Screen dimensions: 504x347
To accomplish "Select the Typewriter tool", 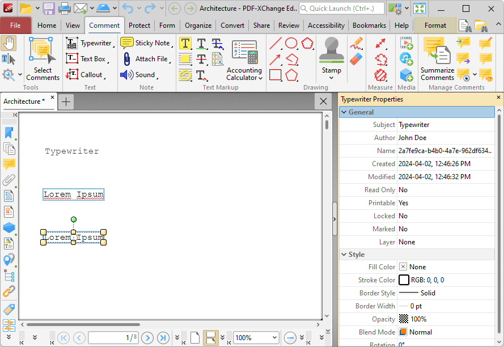I will tap(89, 43).
